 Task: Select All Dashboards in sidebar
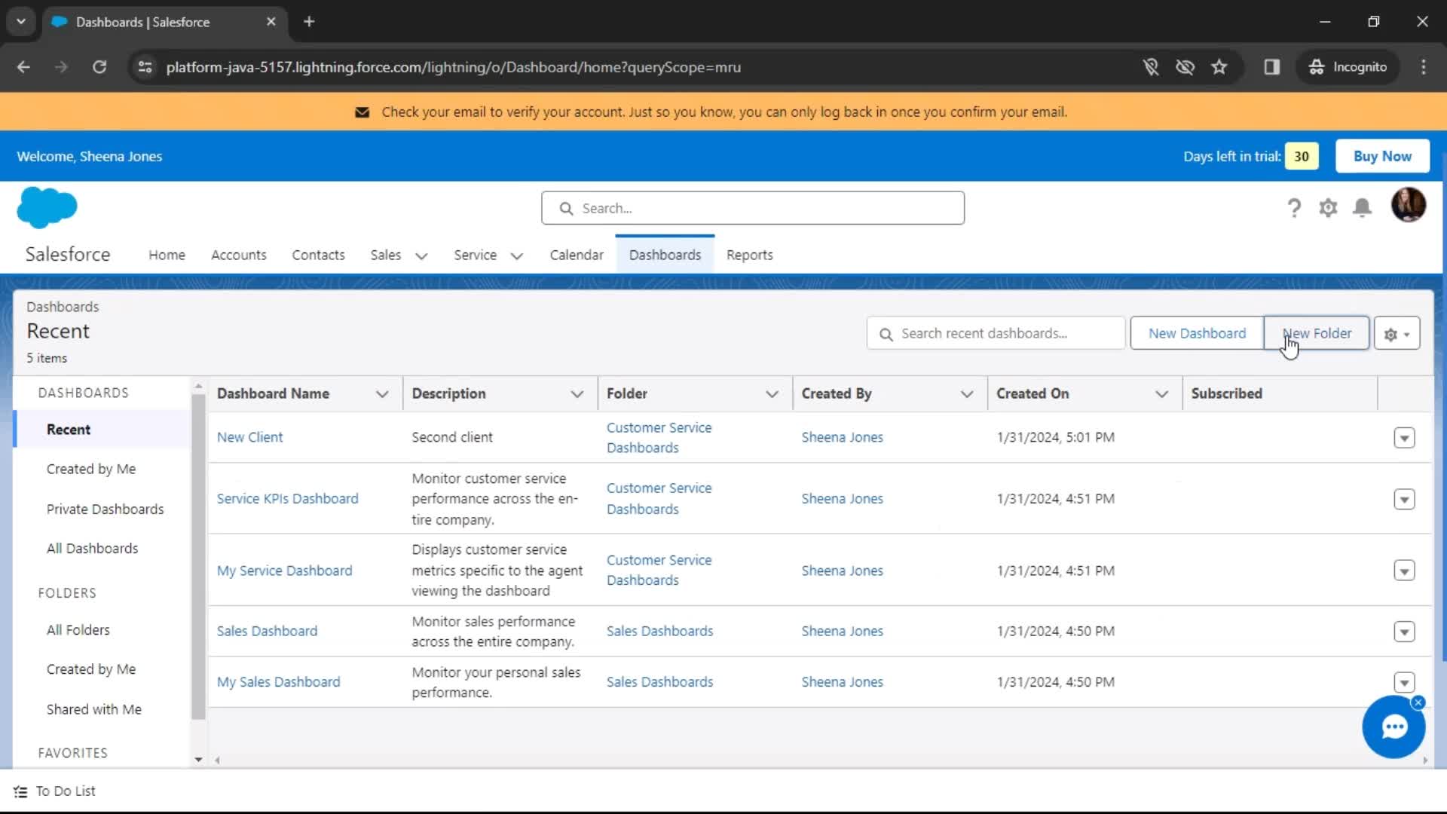coord(92,548)
